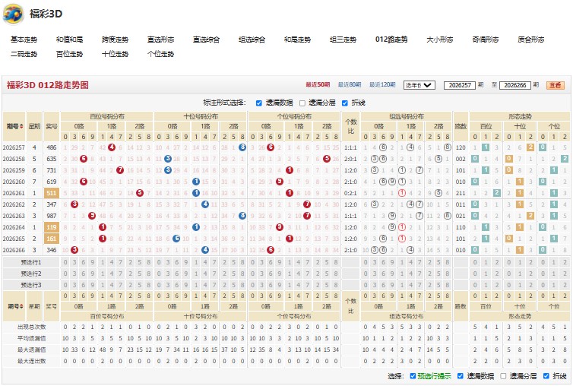
Task: Switch to 跨度走势 tab
Action: click(115, 40)
